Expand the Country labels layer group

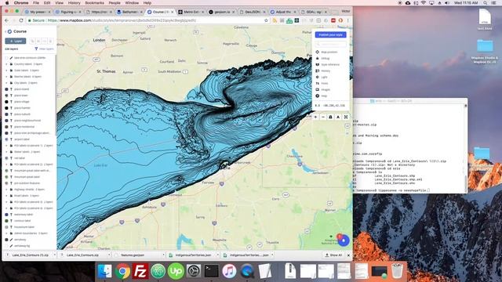7,64
